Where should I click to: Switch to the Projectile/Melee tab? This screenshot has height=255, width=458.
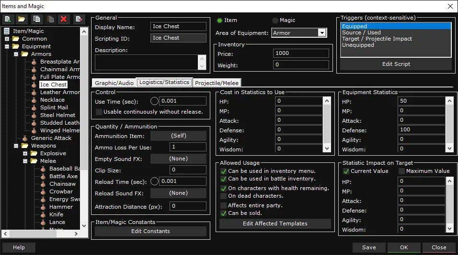(217, 83)
